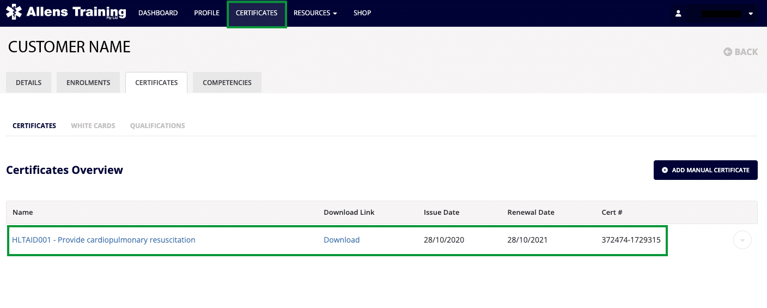Download the HLTAID001 certificate
767x308 pixels.
point(342,240)
